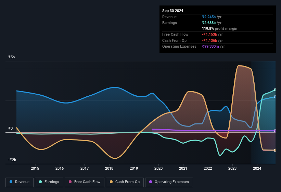Click the Free Cash Flow label in tooltip

[x=175, y=34]
